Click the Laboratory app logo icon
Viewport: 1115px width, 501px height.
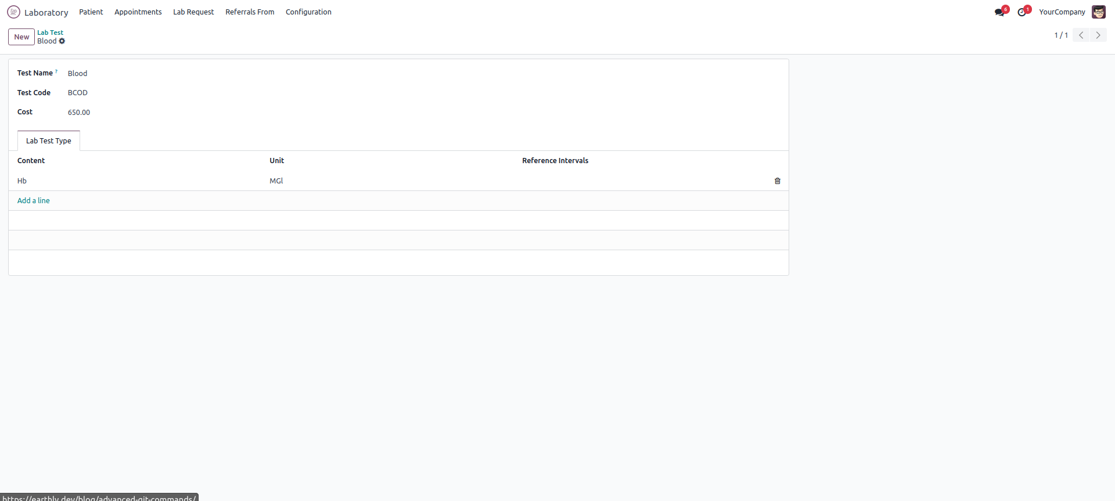point(13,12)
